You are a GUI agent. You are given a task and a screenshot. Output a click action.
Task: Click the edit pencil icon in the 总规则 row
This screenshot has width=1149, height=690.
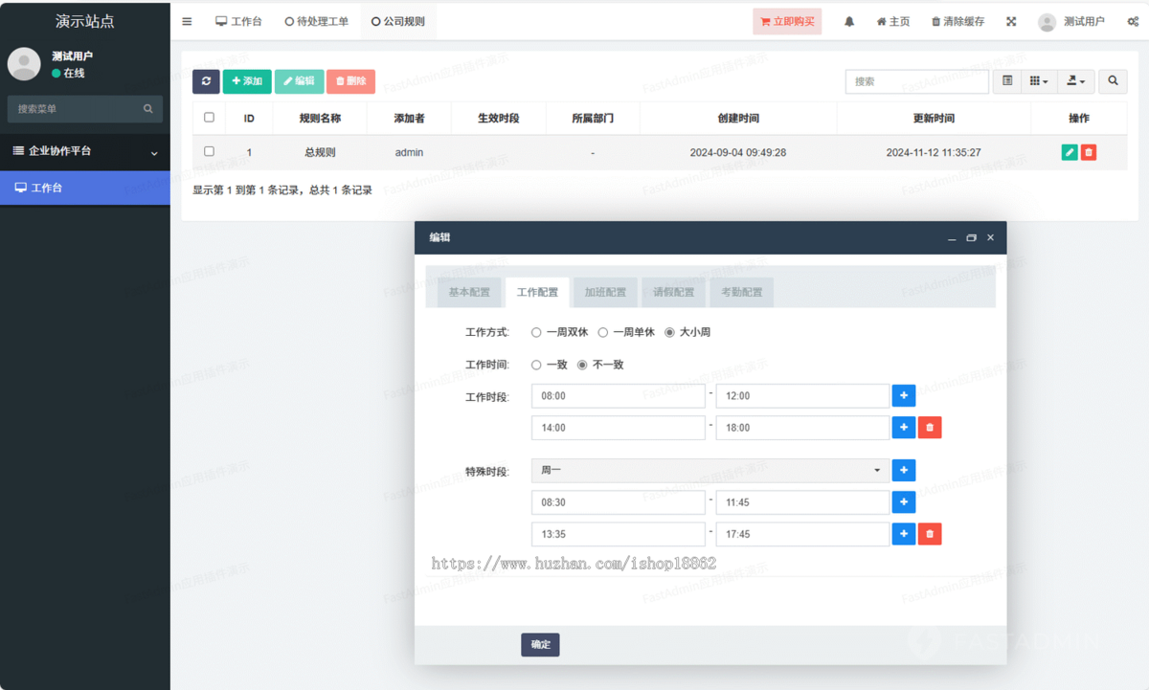click(1070, 151)
